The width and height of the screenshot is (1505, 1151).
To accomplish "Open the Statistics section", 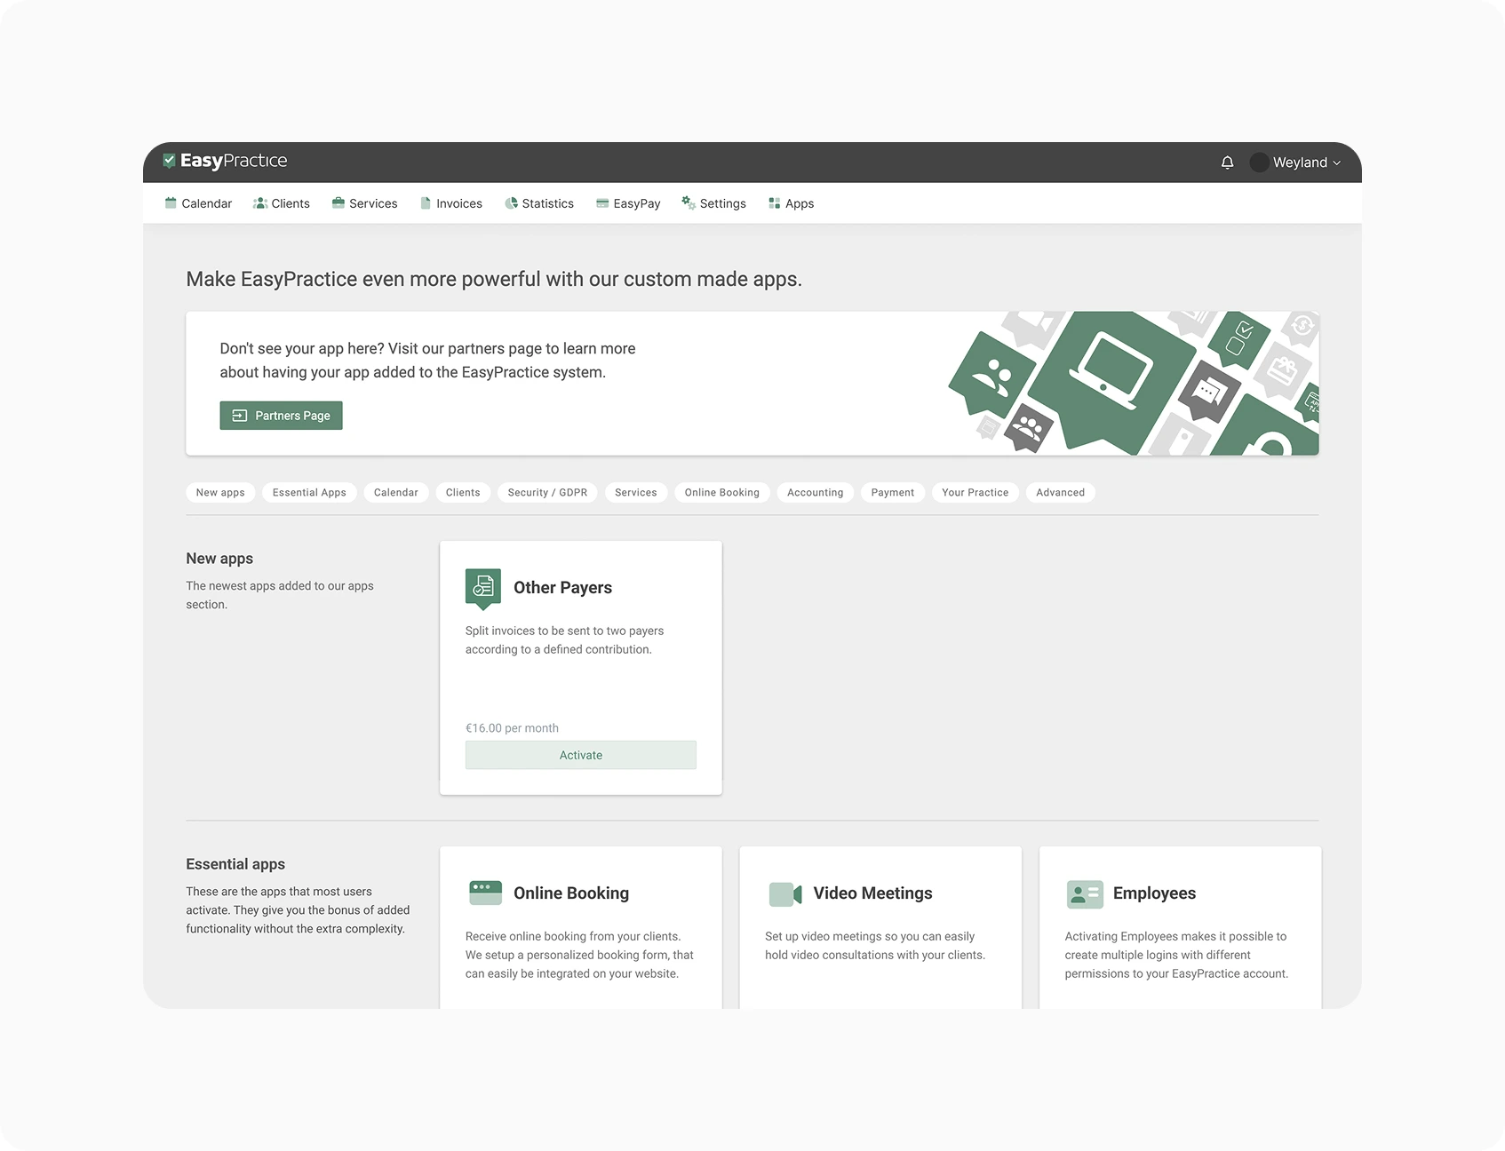I will [x=539, y=203].
